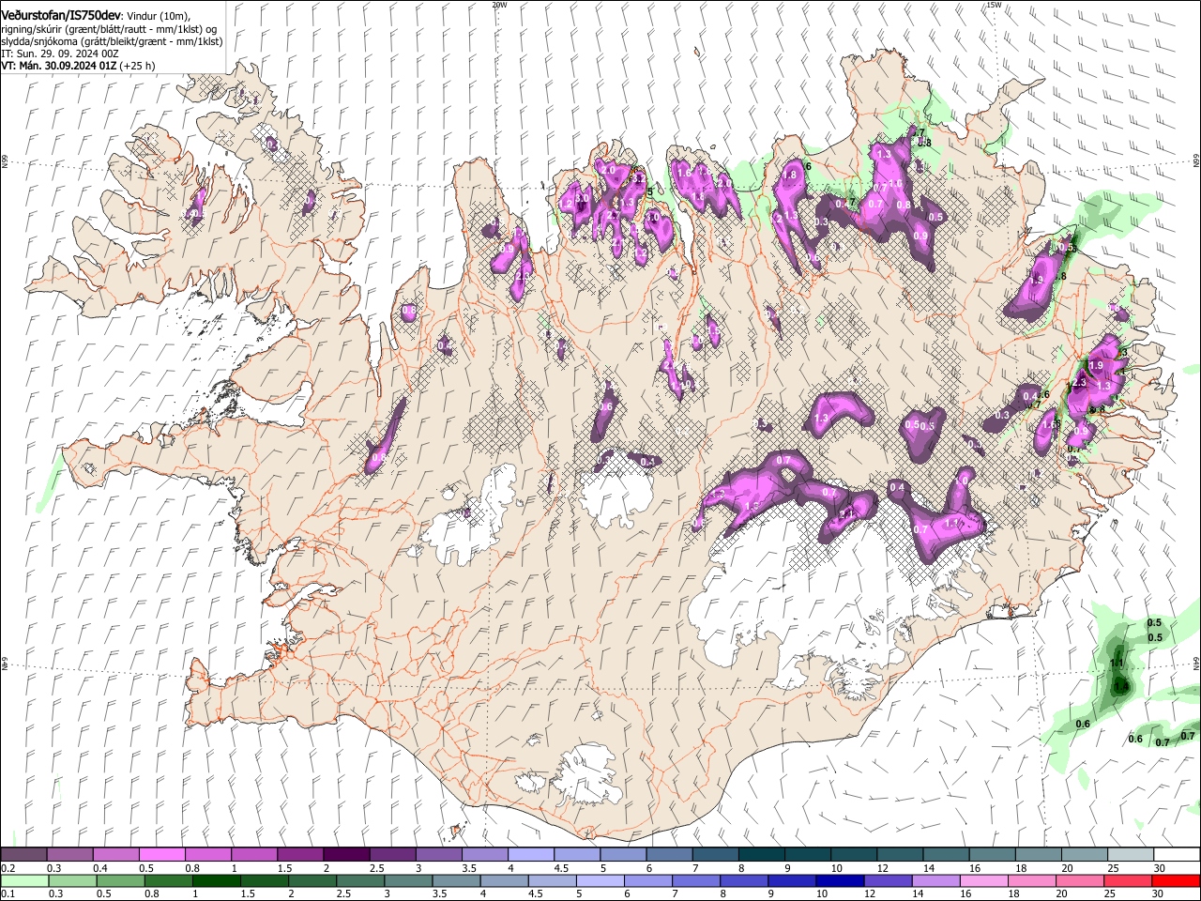This screenshot has width=1201, height=901.
Task: Select the pale grey 25 swatch in snow scale
Action: click(1131, 854)
